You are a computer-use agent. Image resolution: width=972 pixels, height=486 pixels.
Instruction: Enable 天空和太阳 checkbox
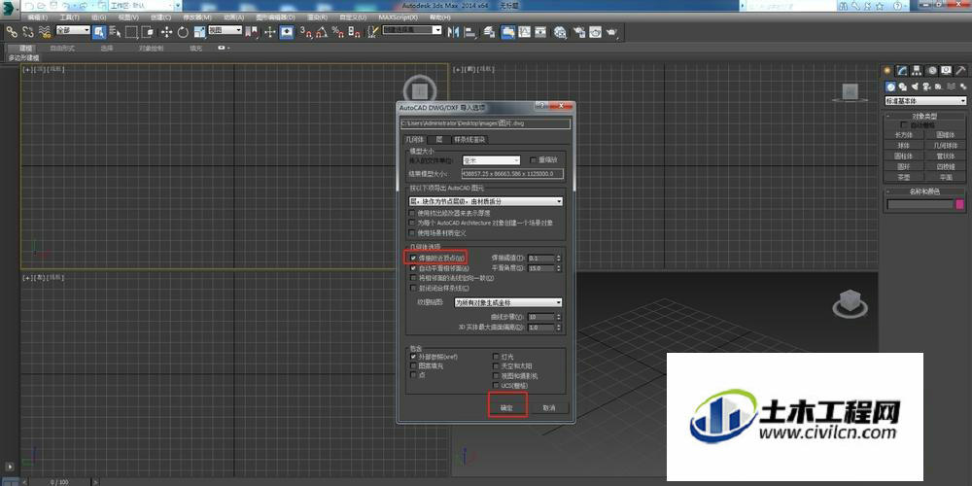pyautogui.click(x=496, y=365)
